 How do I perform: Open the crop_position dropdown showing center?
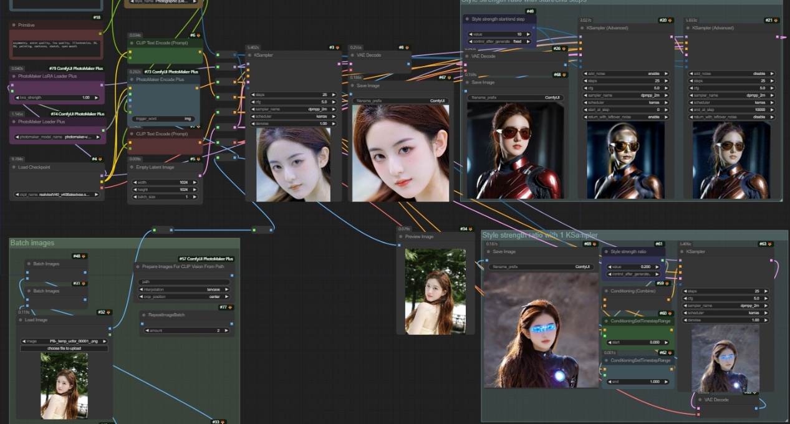tap(184, 297)
